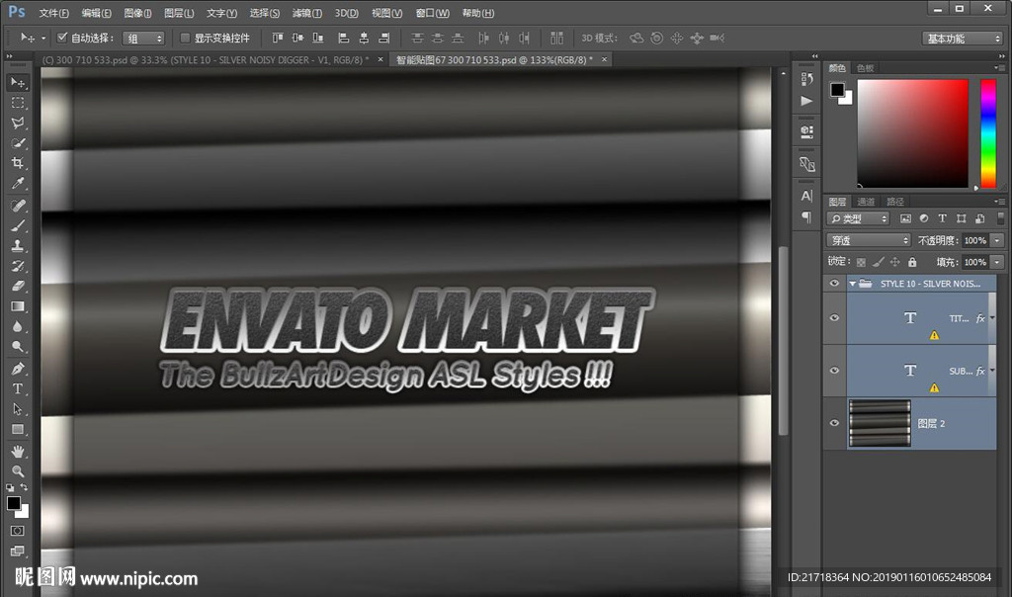Screen dimensions: 1012x597
Task: Expand effects arrow on TIT... layer
Action: [x=992, y=317]
